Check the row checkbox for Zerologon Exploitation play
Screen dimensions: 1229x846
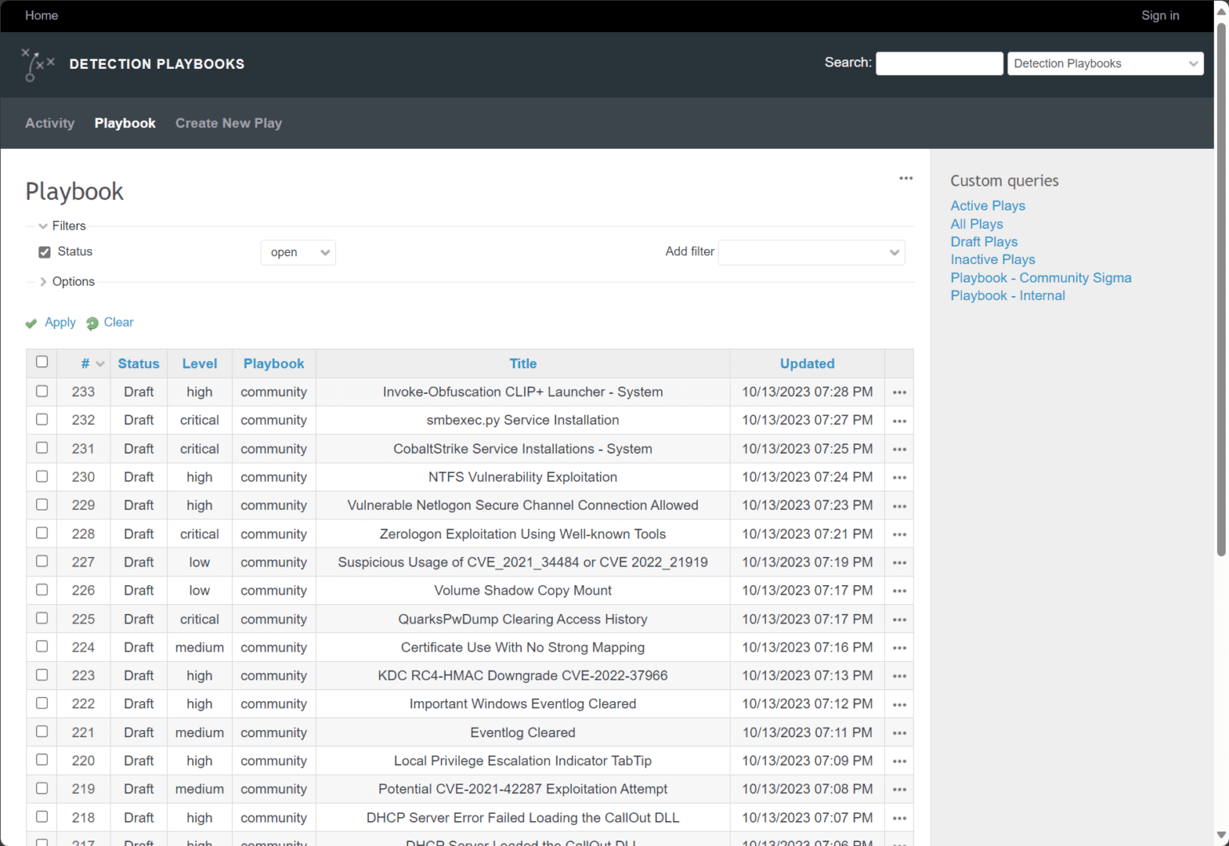[42, 533]
